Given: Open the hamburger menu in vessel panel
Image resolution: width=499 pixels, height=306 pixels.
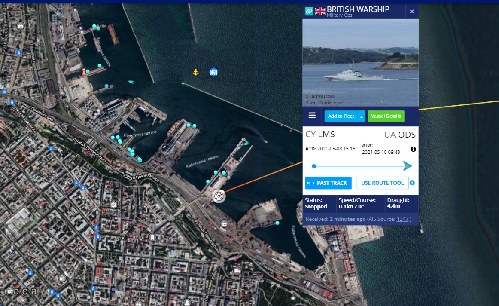Looking at the screenshot, I should 312,116.
